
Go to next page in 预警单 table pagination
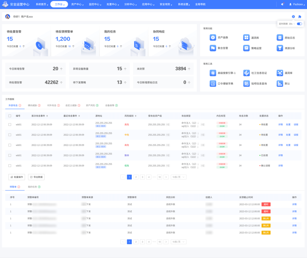166,242
